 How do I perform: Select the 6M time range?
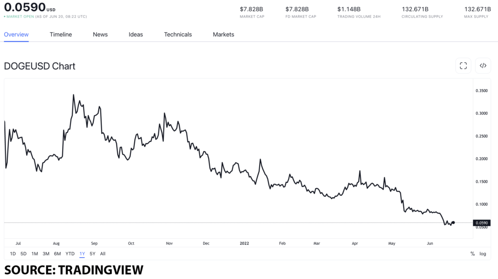pos(57,254)
